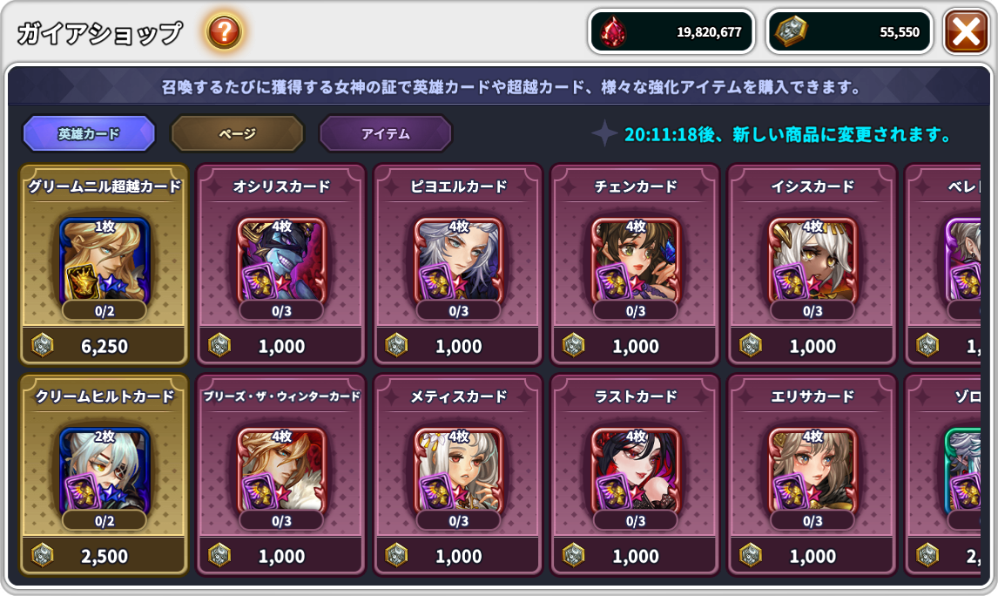998x596 pixels.
Task: Choose the ピヨエルカード character icon
Action: (458, 260)
